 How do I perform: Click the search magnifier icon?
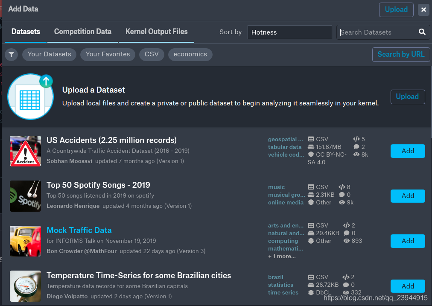422,32
